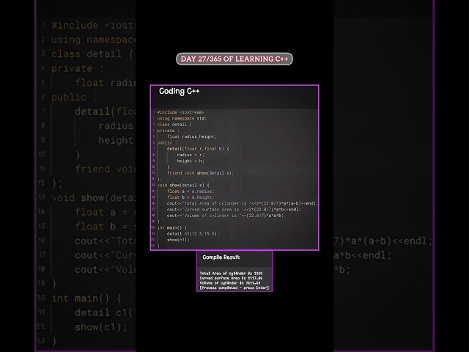Image resolution: width=469 pixels, height=352 pixels.
Task: Click 'float a = s.radius;' in Coding C++ panel
Action: 191,191
